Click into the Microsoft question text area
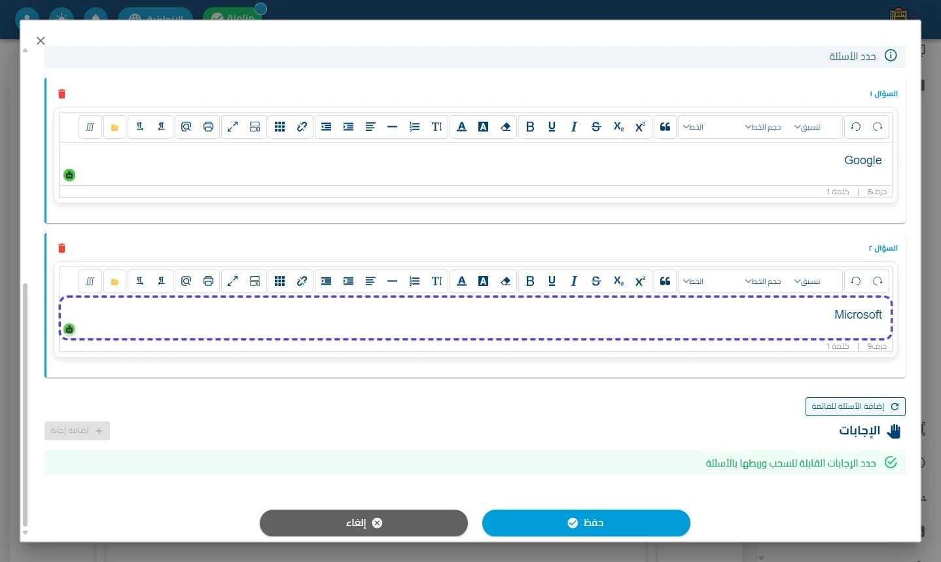 (476, 318)
